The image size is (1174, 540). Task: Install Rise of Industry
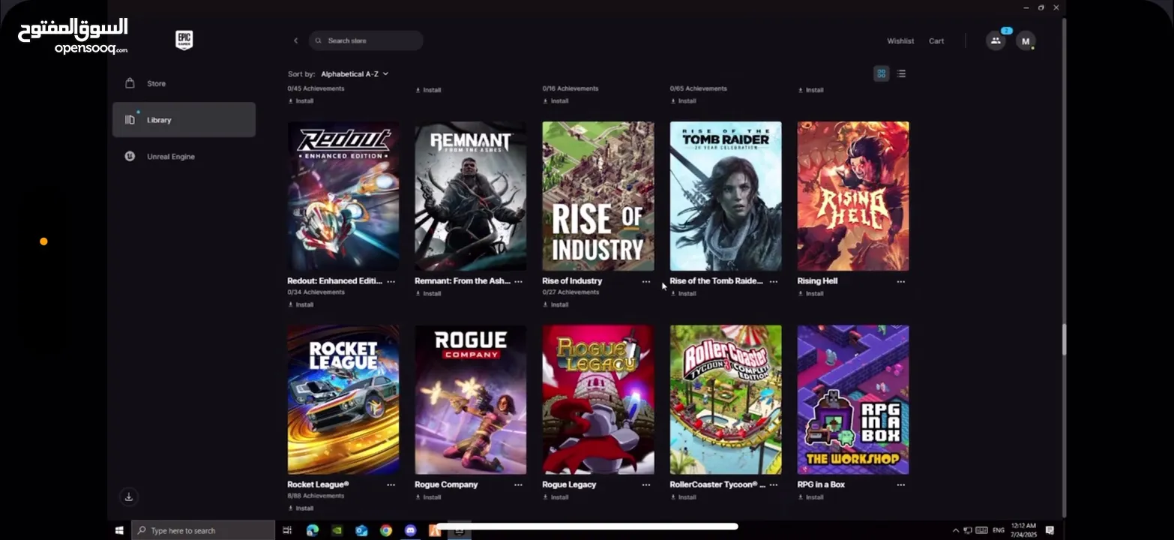coord(556,304)
